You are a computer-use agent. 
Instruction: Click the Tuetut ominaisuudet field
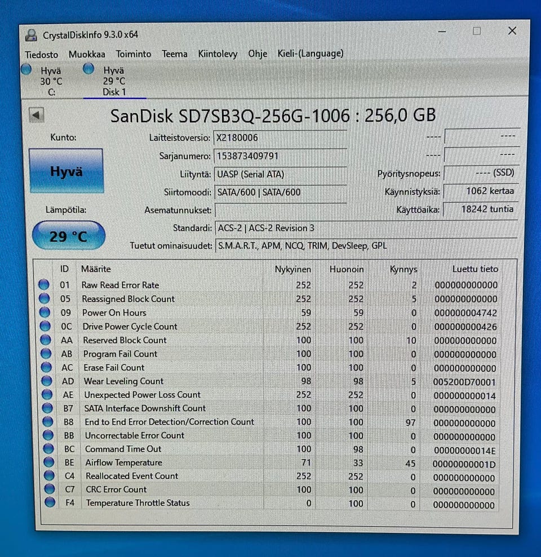pyautogui.click(x=366, y=246)
